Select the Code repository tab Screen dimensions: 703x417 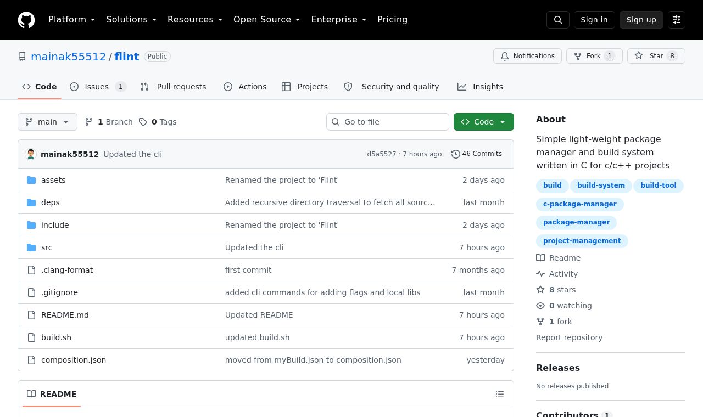click(x=40, y=87)
